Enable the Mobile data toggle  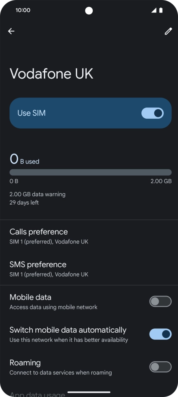coord(160,302)
